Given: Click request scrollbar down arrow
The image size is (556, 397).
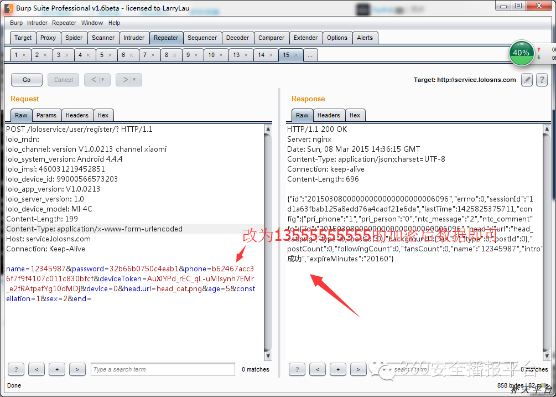Looking at the screenshot, I should pos(268,355).
